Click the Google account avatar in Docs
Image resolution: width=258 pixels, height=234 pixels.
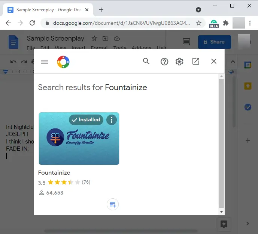[244, 42]
